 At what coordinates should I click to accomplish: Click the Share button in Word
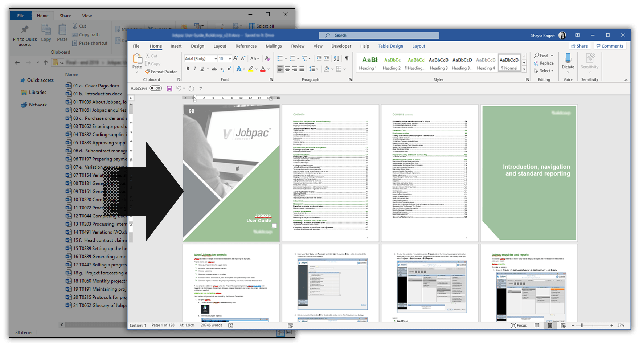tap(579, 46)
